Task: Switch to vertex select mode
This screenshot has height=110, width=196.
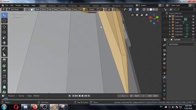Action: pyautogui.click(x=26, y=9)
